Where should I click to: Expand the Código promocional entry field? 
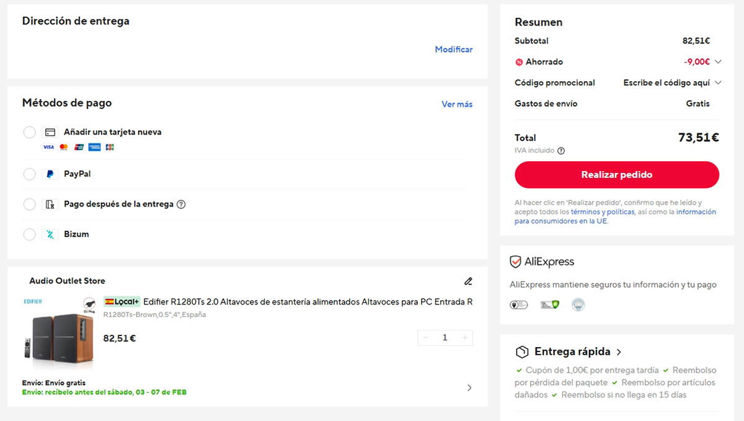[718, 83]
